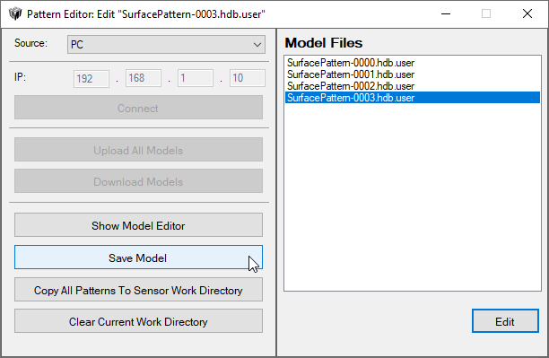Minimize the Pattern Editor window
Image resolution: width=549 pixels, height=358 pixels.
pos(446,14)
